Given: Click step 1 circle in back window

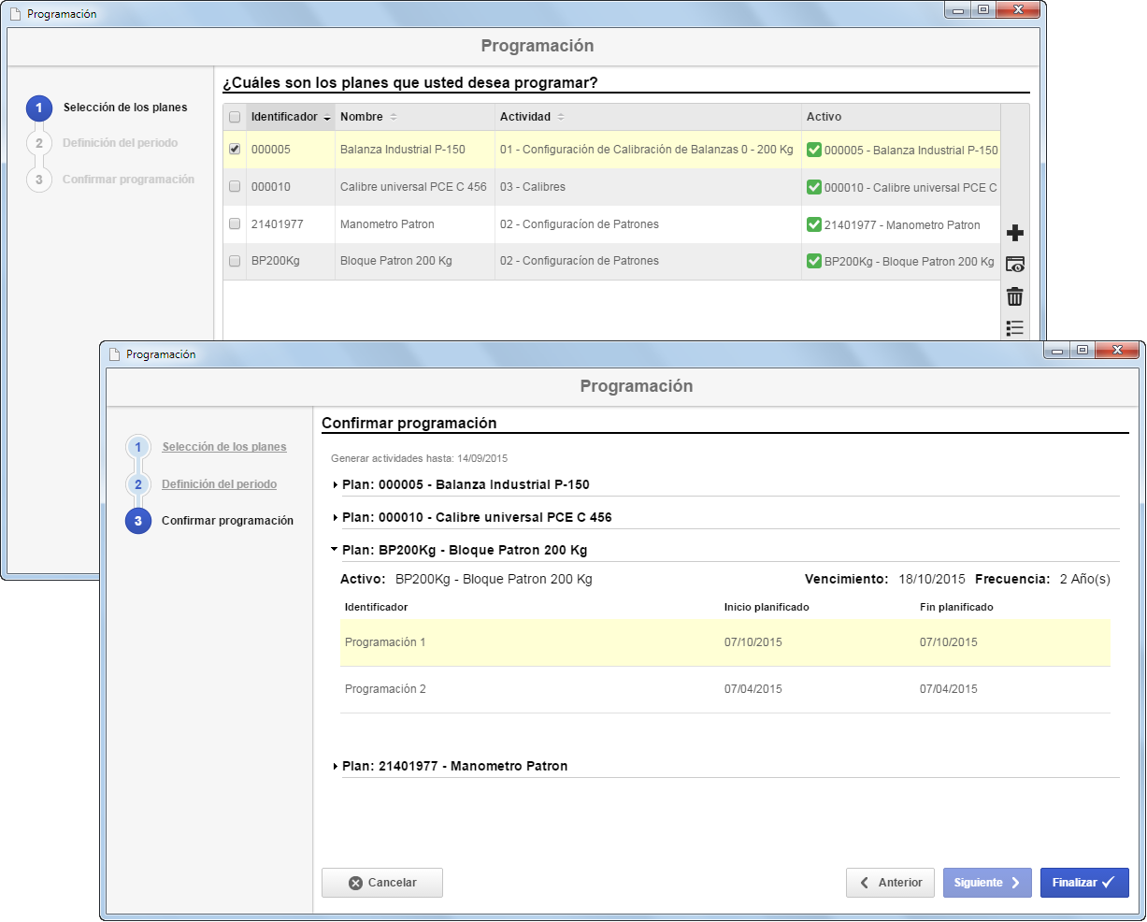Looking at the screenshot, I should [38, 108].
